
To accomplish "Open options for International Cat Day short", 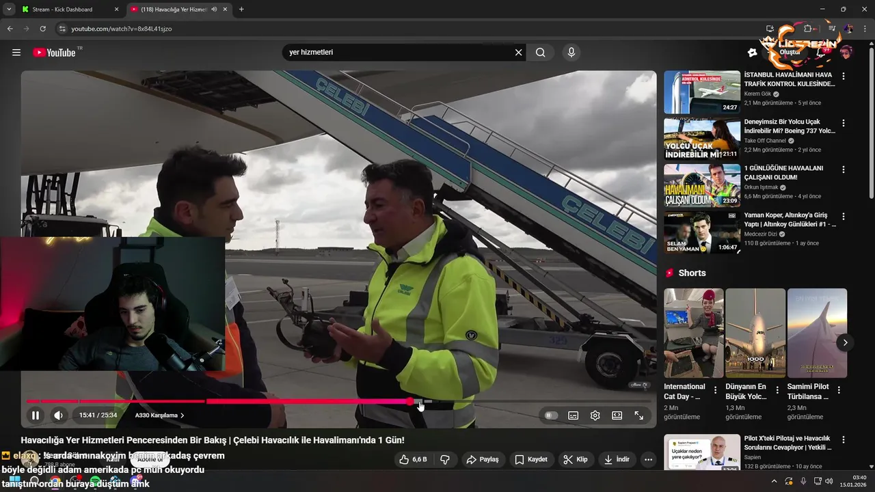I will point(716,390).
